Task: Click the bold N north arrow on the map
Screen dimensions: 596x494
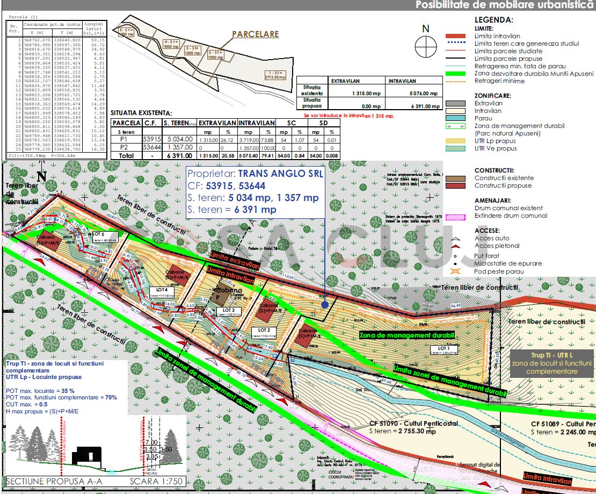Action: pos(41,177)
